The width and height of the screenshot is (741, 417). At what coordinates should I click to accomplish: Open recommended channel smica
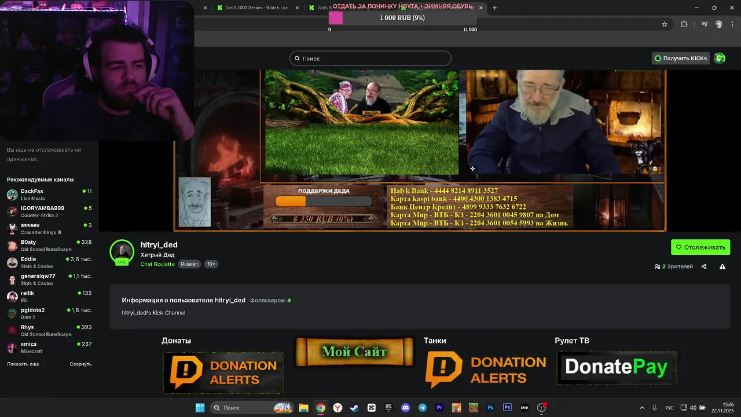click(x=49, y=348)
